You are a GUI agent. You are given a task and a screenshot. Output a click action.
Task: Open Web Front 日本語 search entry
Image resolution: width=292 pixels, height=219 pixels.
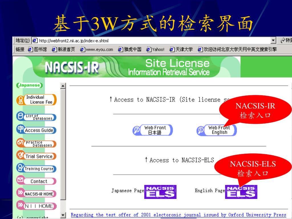pos(153,130)
